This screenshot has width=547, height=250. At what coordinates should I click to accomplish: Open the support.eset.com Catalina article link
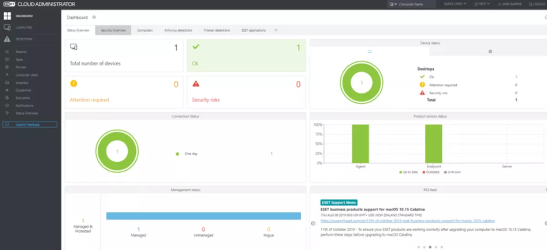408,220
